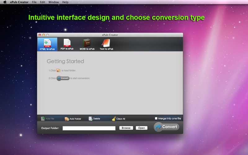Enable Merge into one file checkbox
This screenshot has height=155, width=248.
click(x=156, y=118)
